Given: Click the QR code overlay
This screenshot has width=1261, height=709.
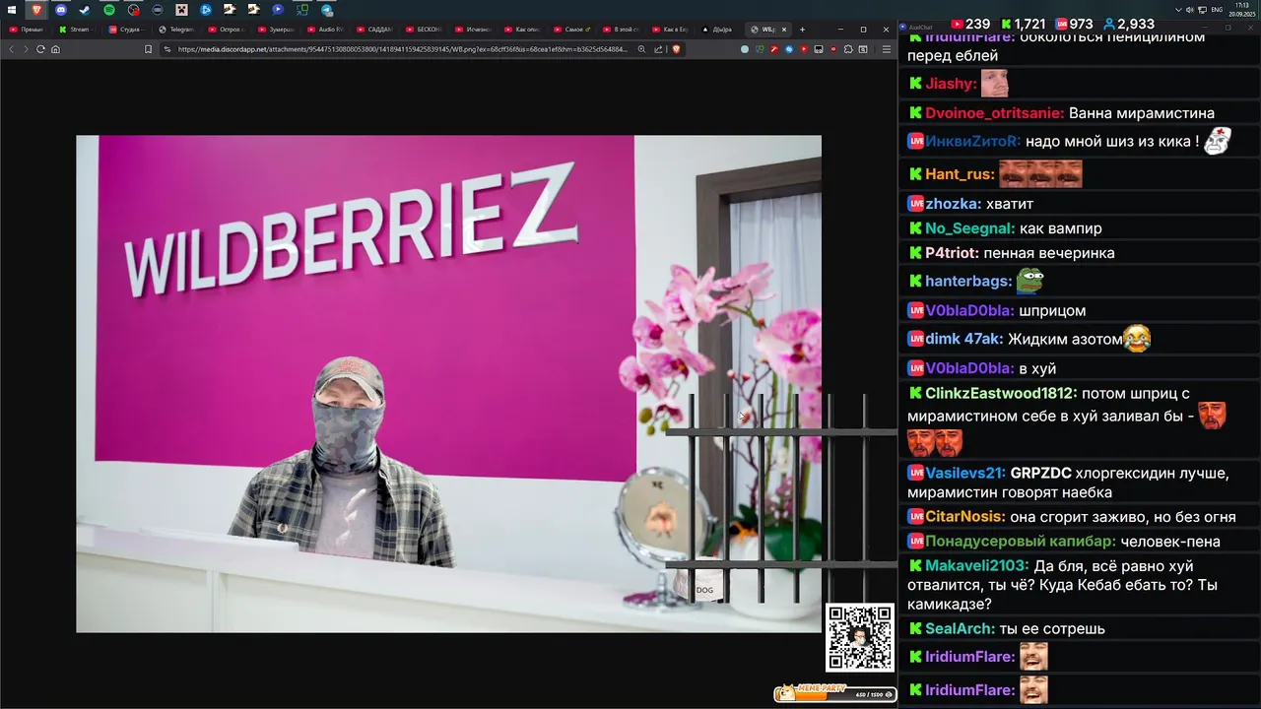Looking at the screenshot, I should point(860,637).
